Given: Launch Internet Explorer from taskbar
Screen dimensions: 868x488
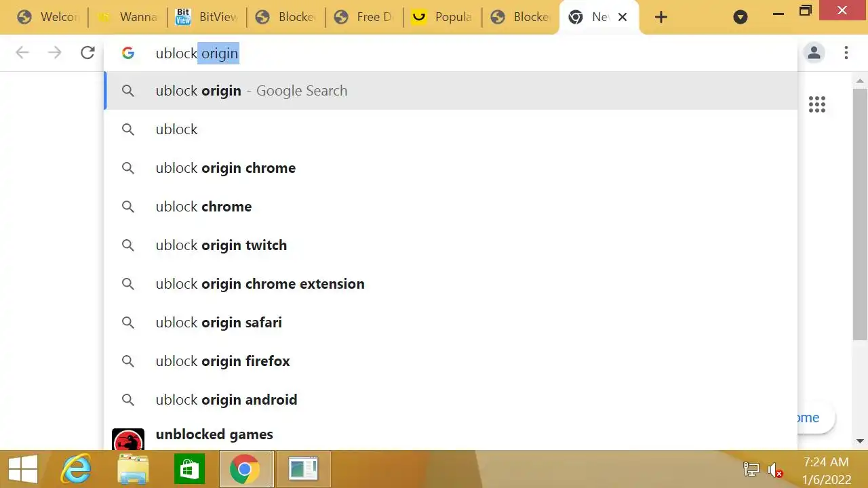Looking at the screenshot, I should tap(76, 469).
